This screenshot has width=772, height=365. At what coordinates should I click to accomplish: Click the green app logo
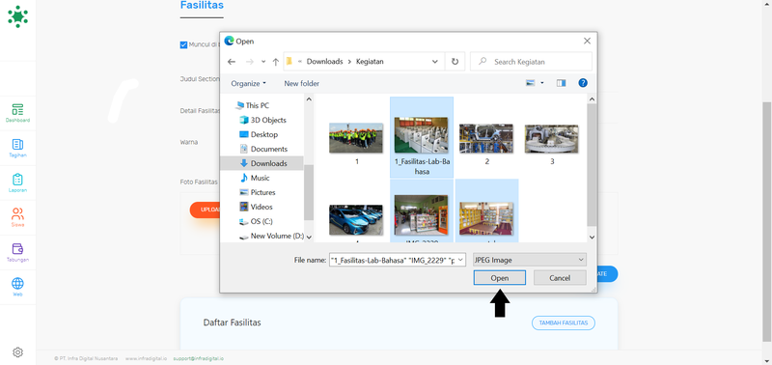tap(17, 16)
